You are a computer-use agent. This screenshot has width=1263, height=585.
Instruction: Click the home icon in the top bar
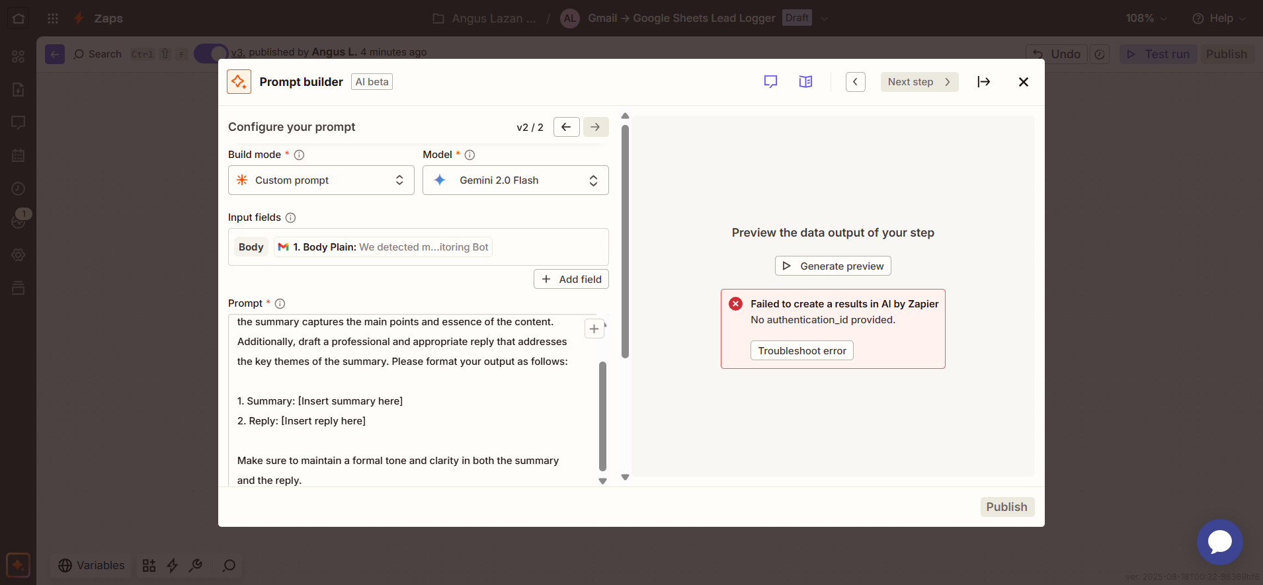(19, 19)
